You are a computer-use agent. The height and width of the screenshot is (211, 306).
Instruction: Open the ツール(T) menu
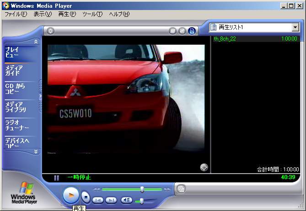pyautogui.click(x=92, y=14)
